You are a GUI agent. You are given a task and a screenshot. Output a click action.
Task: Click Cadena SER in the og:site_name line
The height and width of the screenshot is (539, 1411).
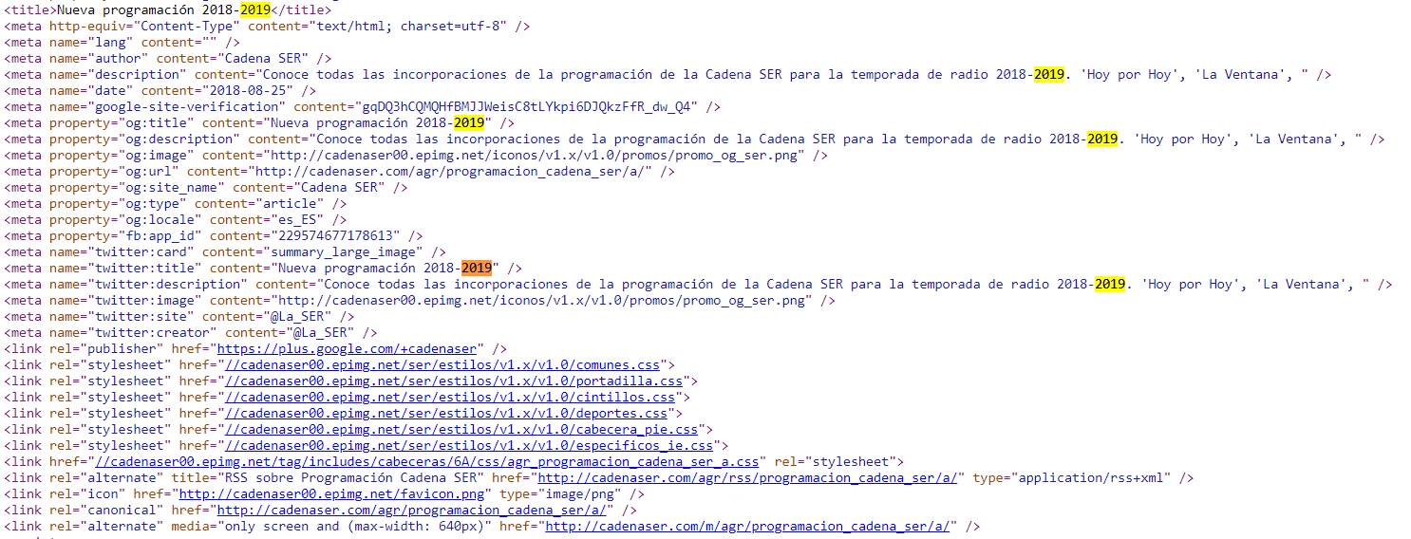click(341, 187)
